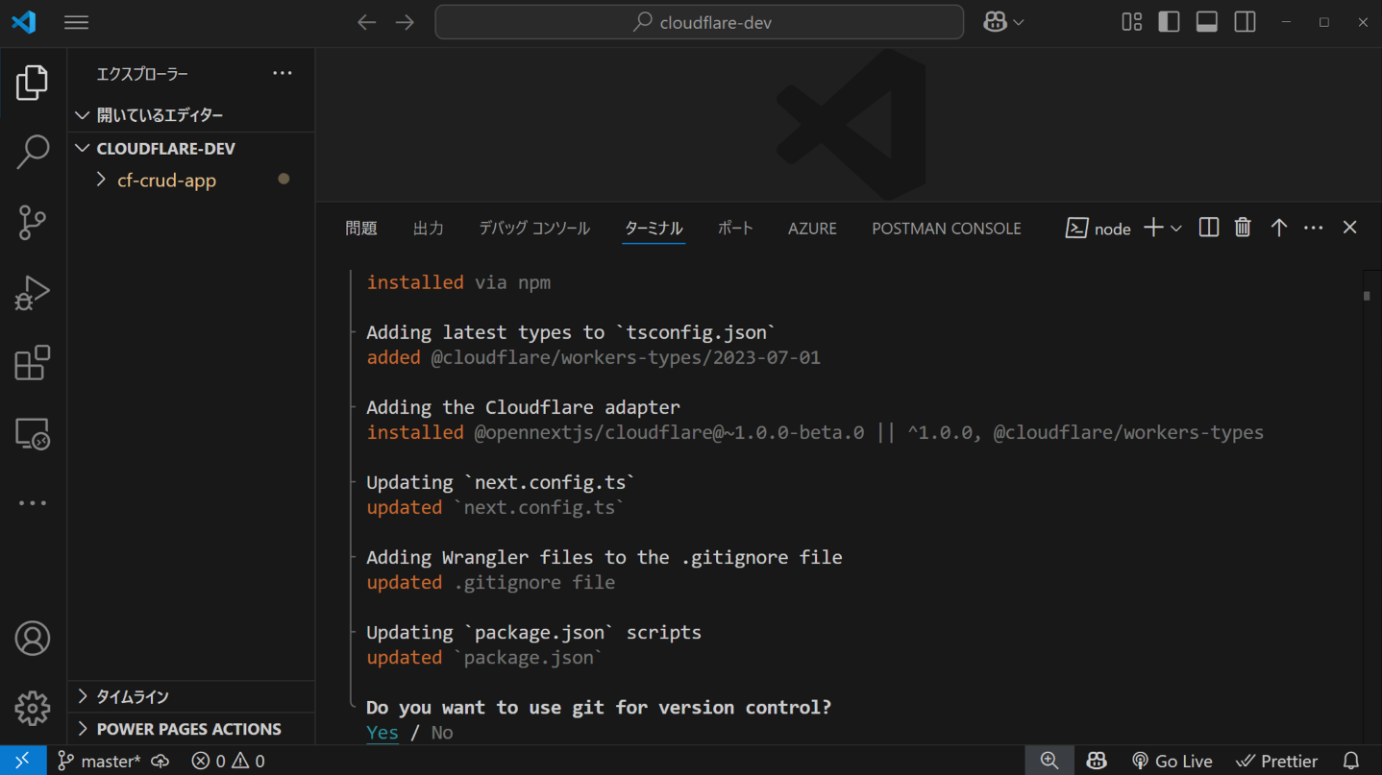Viewport: 1382px width, 775px height.
Task: Toggle the secondary sidebar visibility
Action: 1245,22
